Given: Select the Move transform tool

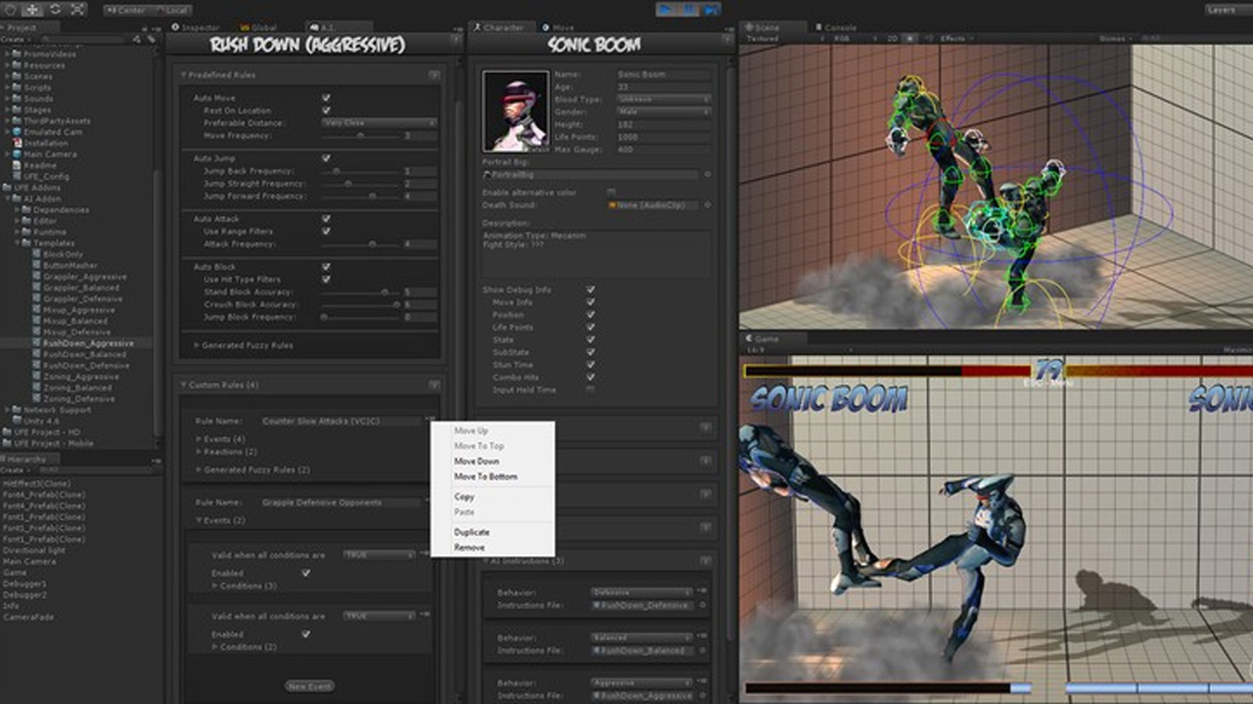Looking at the screenshot, I should [31, 9].
